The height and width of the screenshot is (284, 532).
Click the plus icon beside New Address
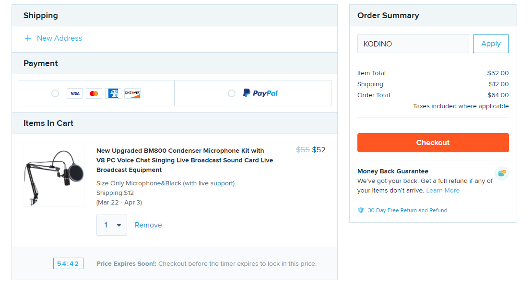(x=28, y=39)
